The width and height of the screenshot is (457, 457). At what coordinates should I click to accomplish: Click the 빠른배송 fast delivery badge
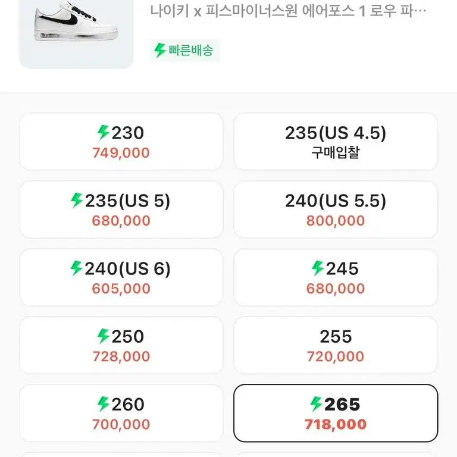pyautogui.click(x=185, y=51)
